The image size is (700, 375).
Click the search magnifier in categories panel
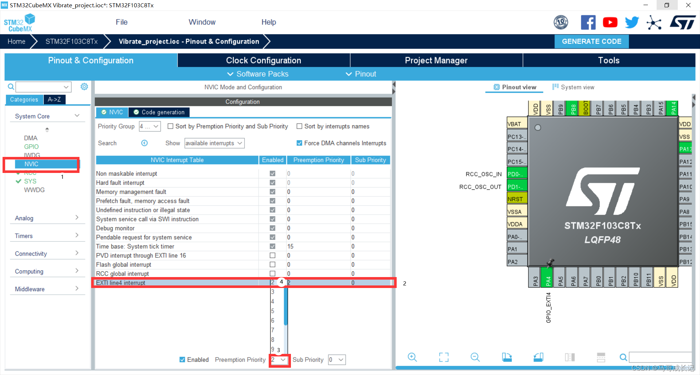coord(11,87)
